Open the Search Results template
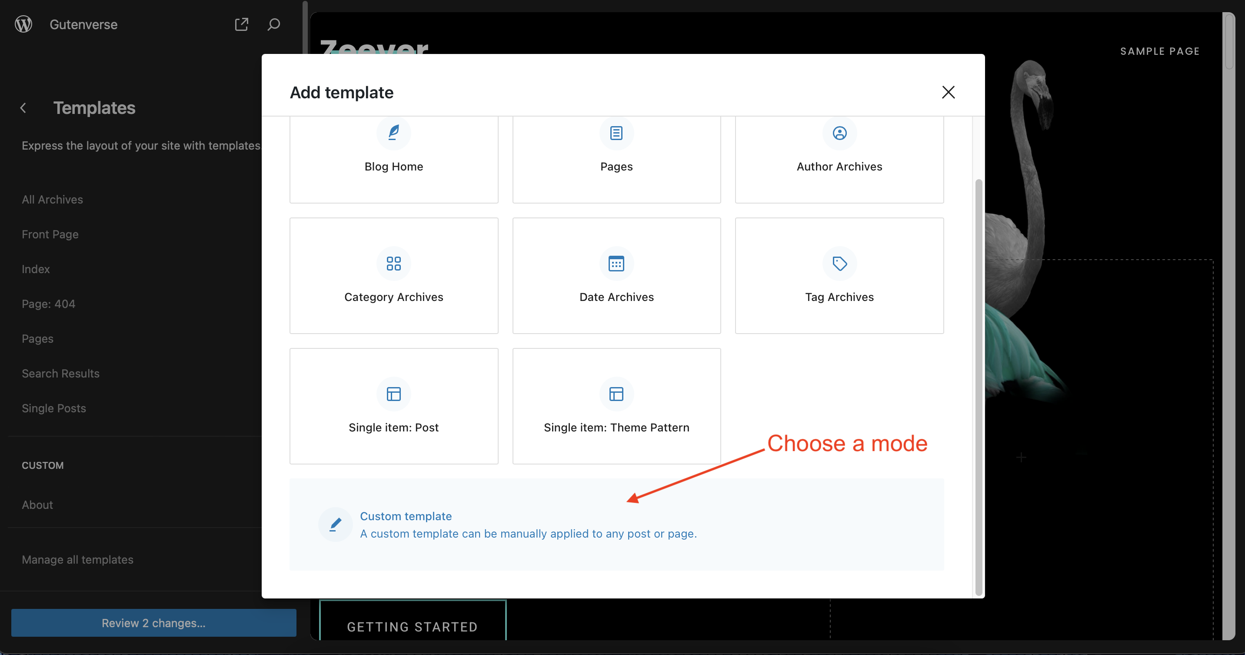Viewport: 1245px width, 655px height. tap(60, 374)
